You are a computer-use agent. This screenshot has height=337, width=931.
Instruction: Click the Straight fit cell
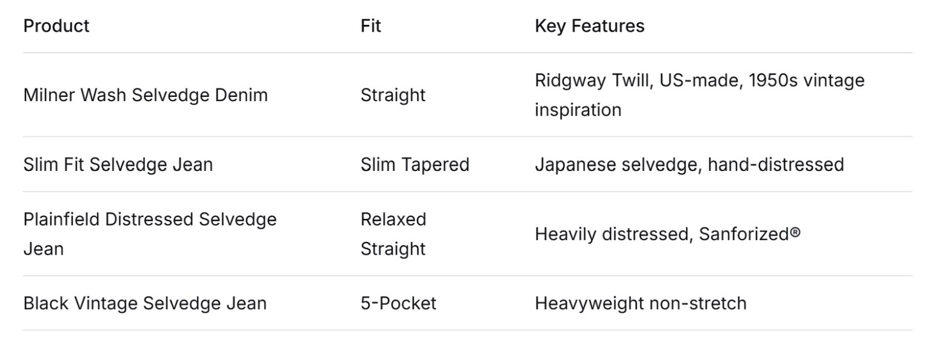tap(393, 95)
